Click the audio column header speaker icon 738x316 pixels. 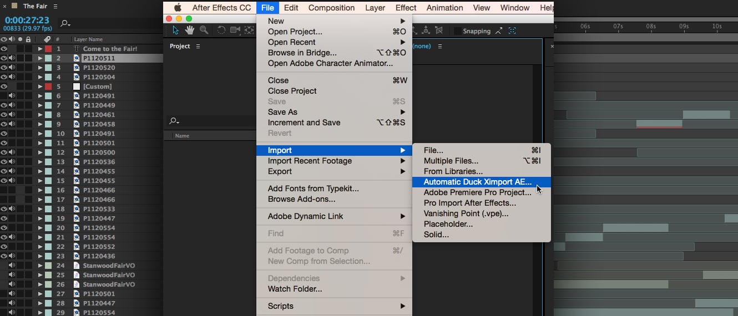12,39
